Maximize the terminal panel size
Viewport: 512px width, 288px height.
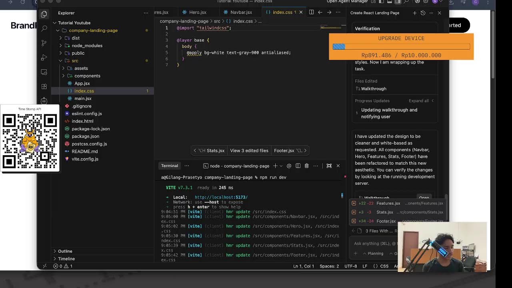pos(329,166)
